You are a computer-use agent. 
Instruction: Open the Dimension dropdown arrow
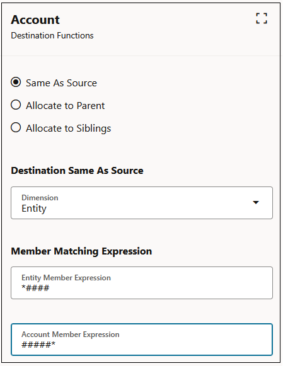pyautogui.click(x=256, y=202)
